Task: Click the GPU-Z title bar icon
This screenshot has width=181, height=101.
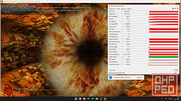Action: [x=109, y=6]
